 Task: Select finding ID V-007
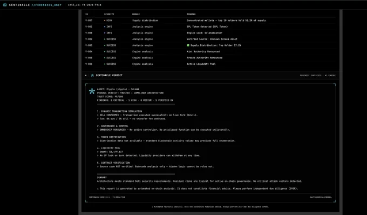89,21
